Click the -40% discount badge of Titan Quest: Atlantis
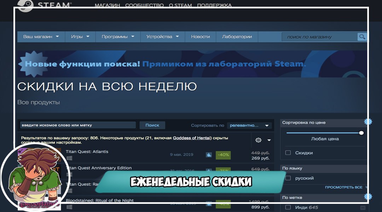This screenshot has height=212, width=382. coord(223,155)
